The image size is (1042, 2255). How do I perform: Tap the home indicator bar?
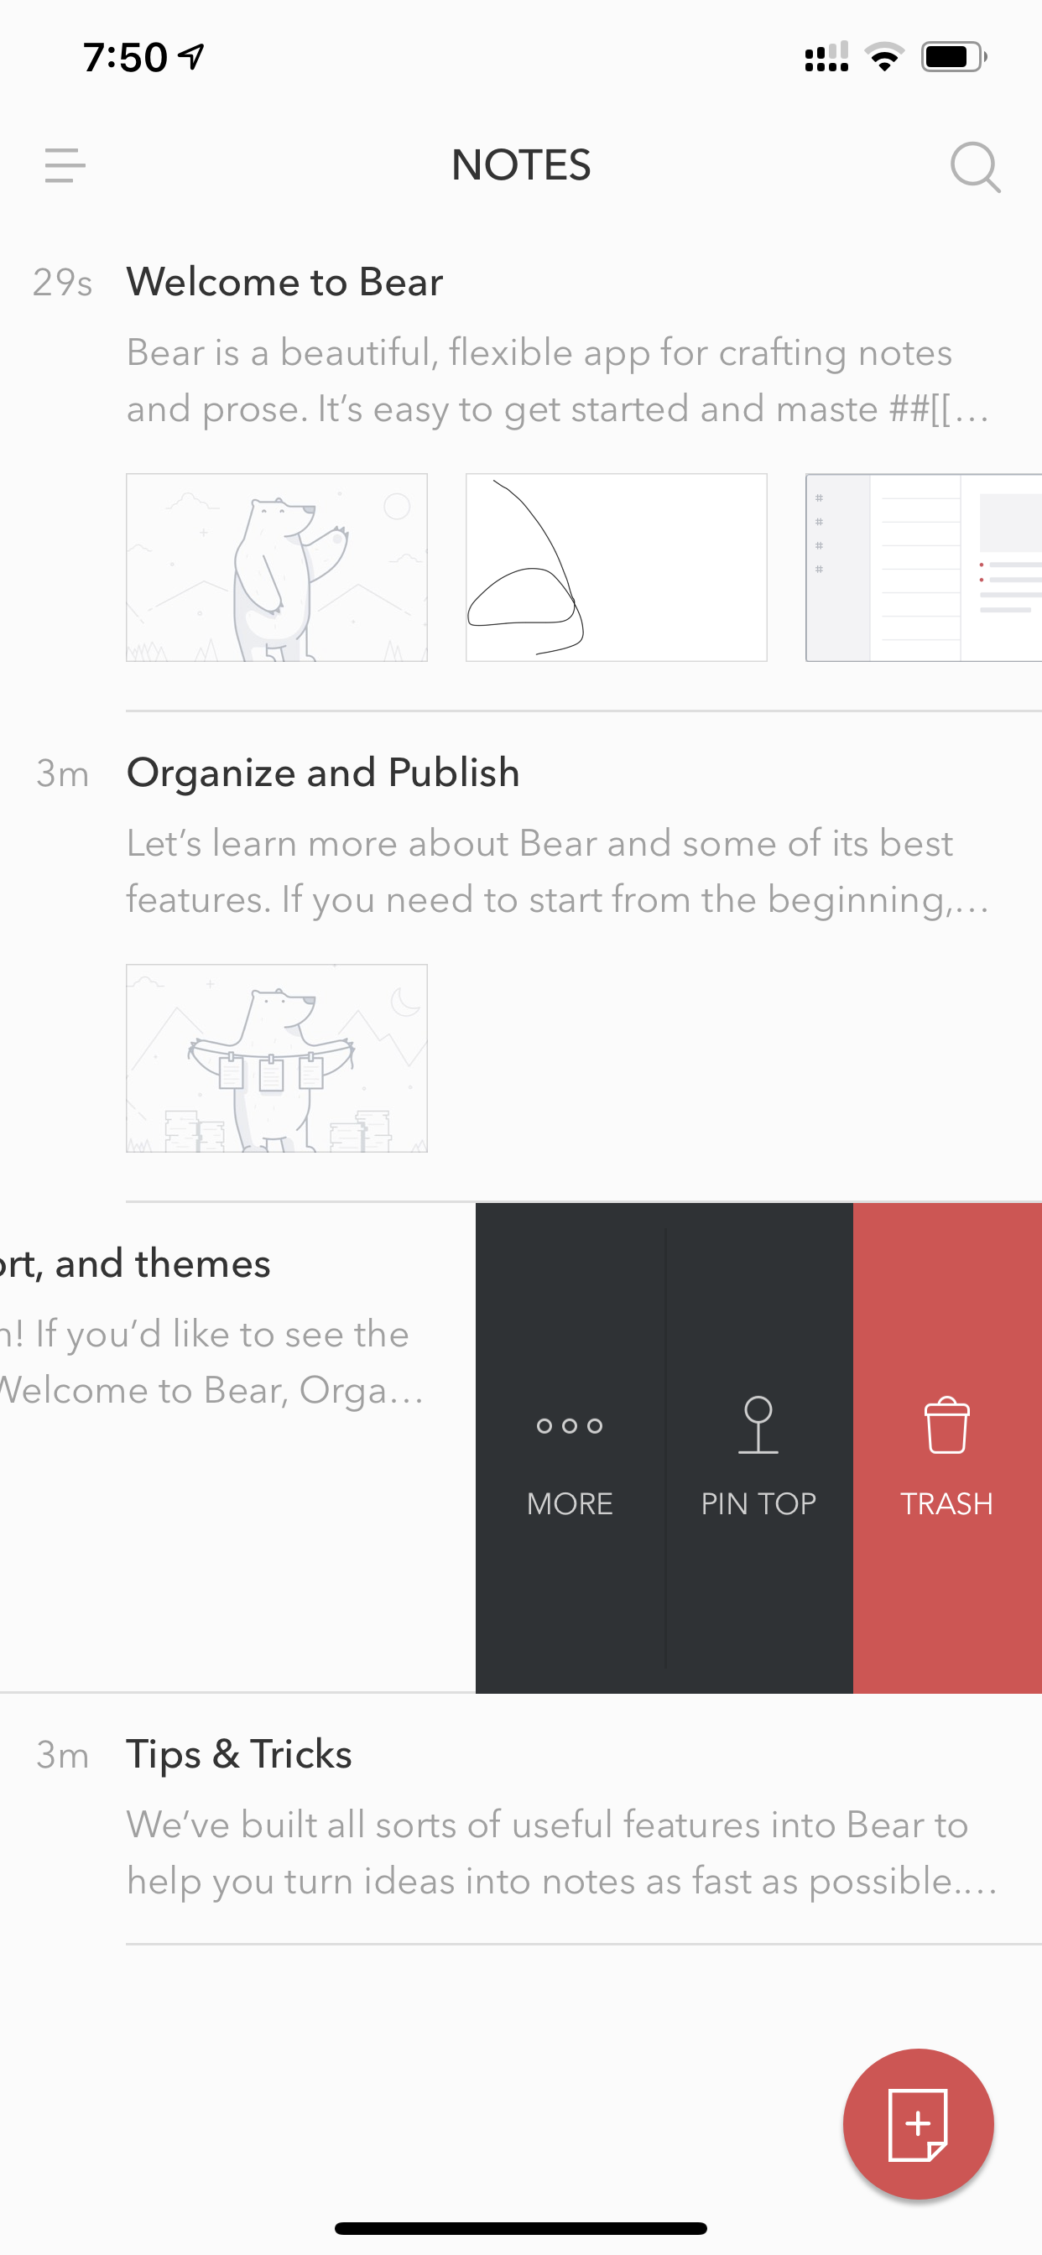[x=521, y=2228]
